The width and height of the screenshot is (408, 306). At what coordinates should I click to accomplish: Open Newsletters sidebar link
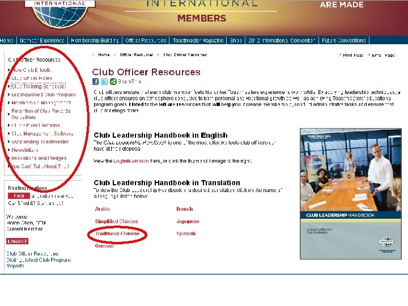[25, 150]
